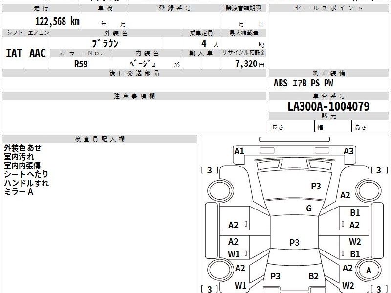Click the B1 mark below W2 on door
Viewport: 391px width, 293px height.
(x=355, y=254)
